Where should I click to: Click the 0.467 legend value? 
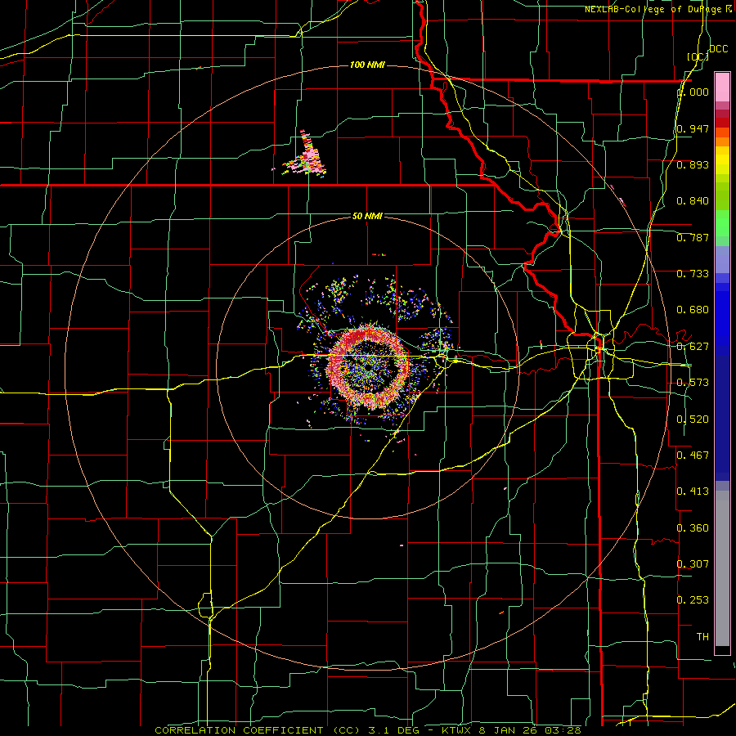click(x=693, y=456)
